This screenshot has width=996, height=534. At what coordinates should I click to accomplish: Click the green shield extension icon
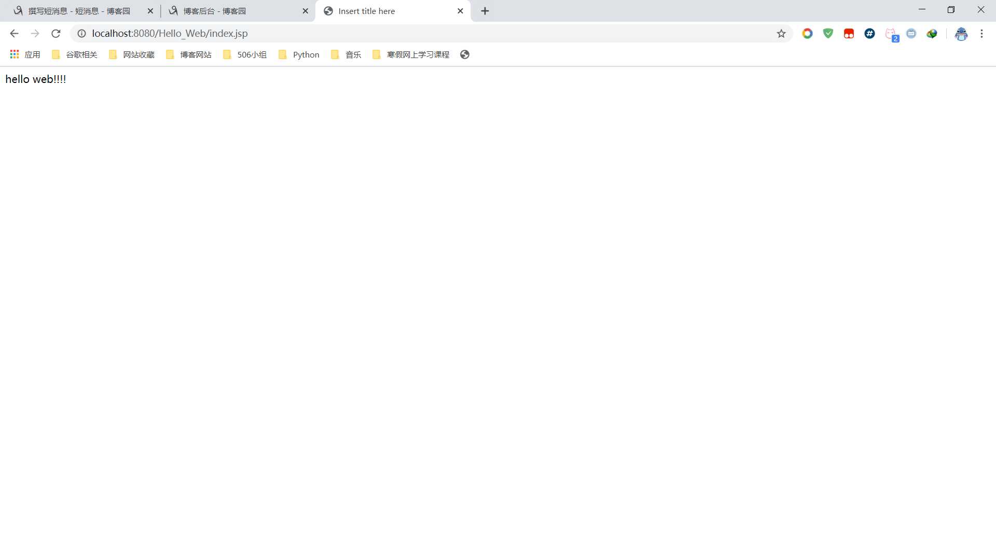point(828,34)
